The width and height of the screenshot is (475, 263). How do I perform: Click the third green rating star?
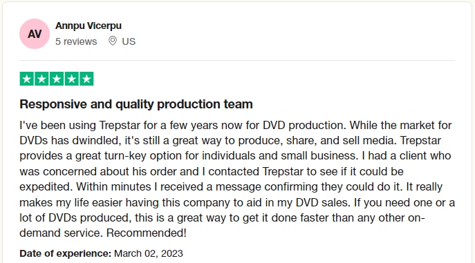57,79
